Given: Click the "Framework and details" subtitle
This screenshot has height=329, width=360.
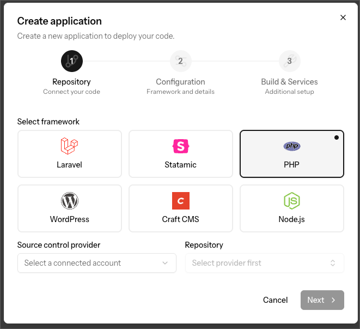Looking at the screenshot, I should tap(180, 92).
